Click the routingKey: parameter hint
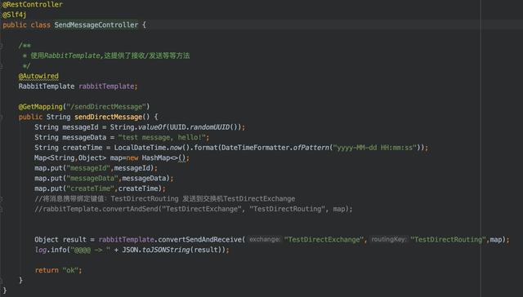 [389, 239]
